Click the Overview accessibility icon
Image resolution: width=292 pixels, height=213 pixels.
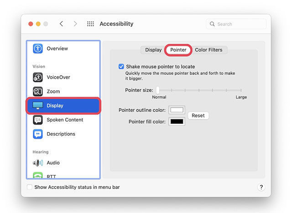tap(38, 49)
